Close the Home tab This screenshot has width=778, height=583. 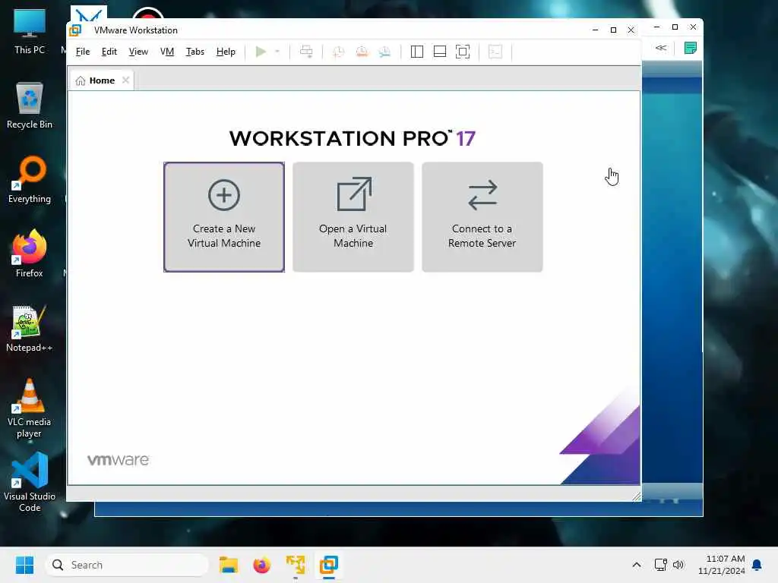coord(125,80)
